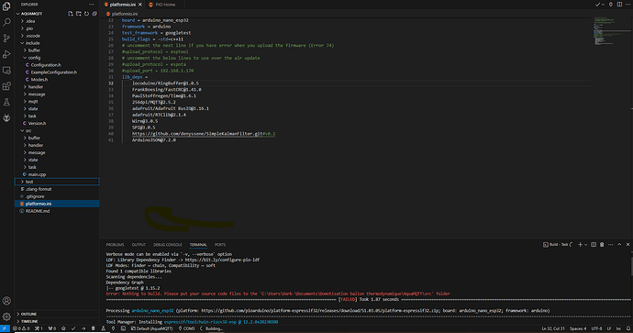The width and height of the screenshot is (633, 333).
Task: Maximize the panel with the chevron-up icon
Action: coord(619,245)
